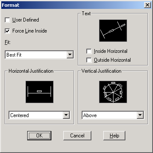The height and width of the screenshot is (153, 153).
Task: Open the Best Fit dropdown arrow
Action: point(70,55)
